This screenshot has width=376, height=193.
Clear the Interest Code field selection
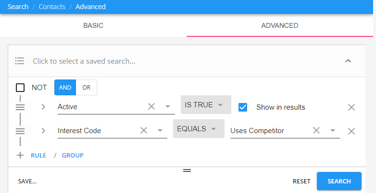(144, 130)
